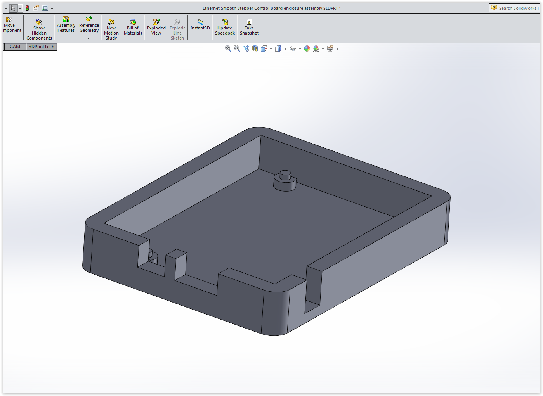Expand the Move Component dropdown arrow
This screenshot has height=396, width=543.
click(x=9, y=38)
